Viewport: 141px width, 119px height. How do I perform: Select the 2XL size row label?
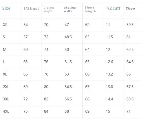tap(6, 87)
